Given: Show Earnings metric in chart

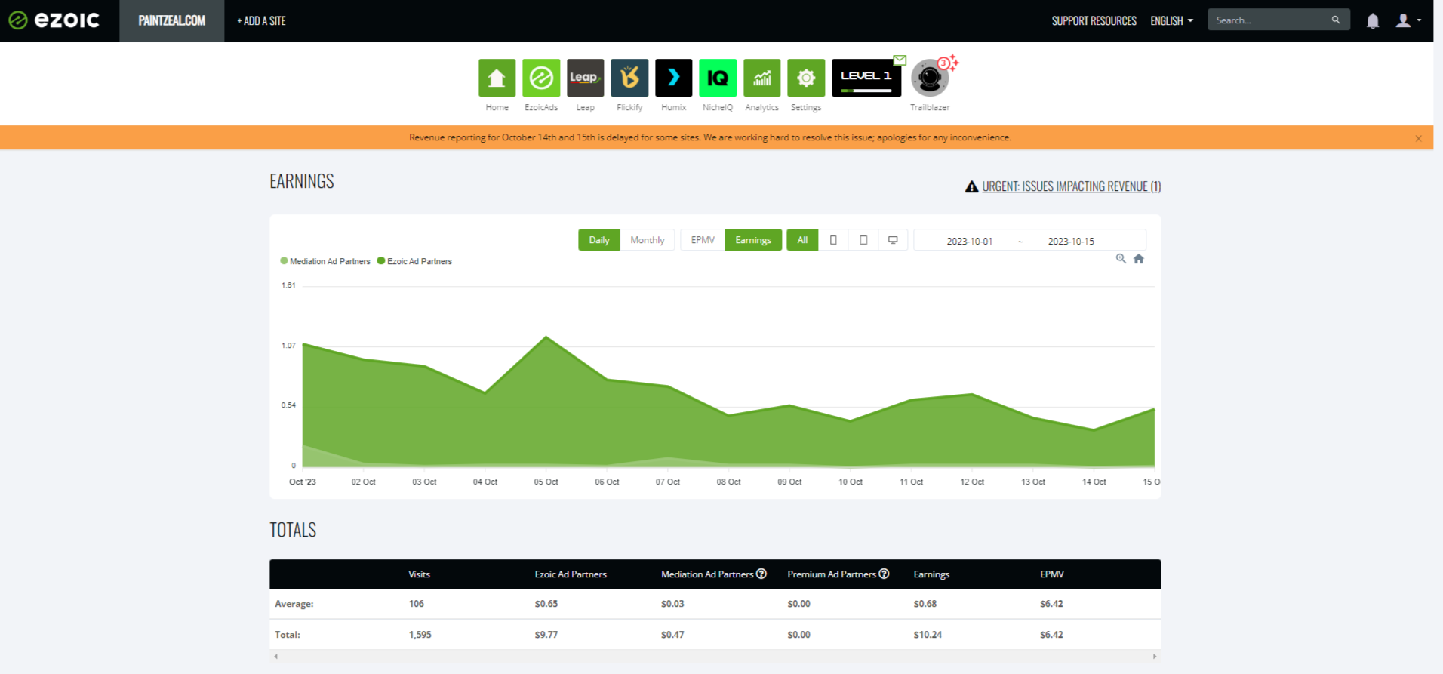Looking at the screenshot, I should pos(753,240).
